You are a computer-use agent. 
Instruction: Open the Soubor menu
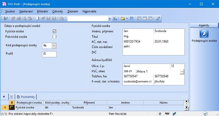click(10, 11)
